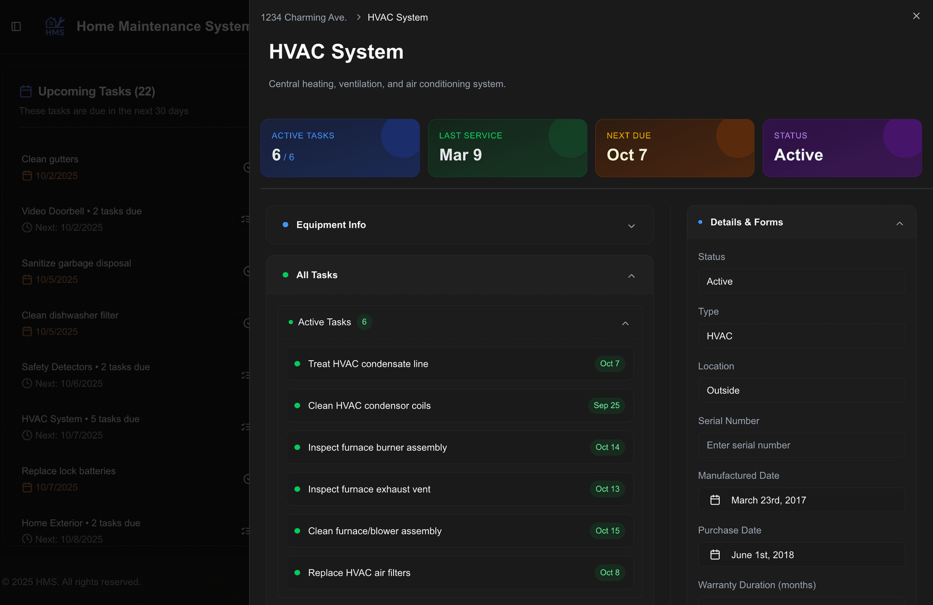Click the calendar icon next to Clean gutters date

coord(27,176)
